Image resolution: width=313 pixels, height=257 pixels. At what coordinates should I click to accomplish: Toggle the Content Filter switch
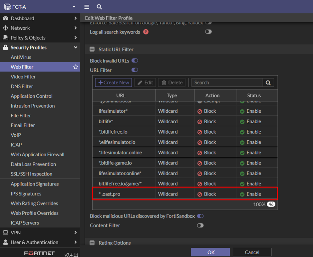(200, 225)
